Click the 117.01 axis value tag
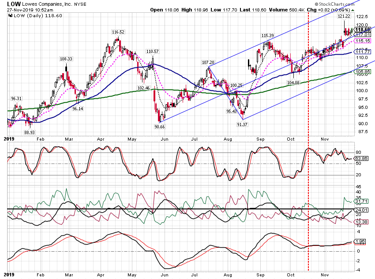Screen dimensions: 375x279 [x=362, y=35]
